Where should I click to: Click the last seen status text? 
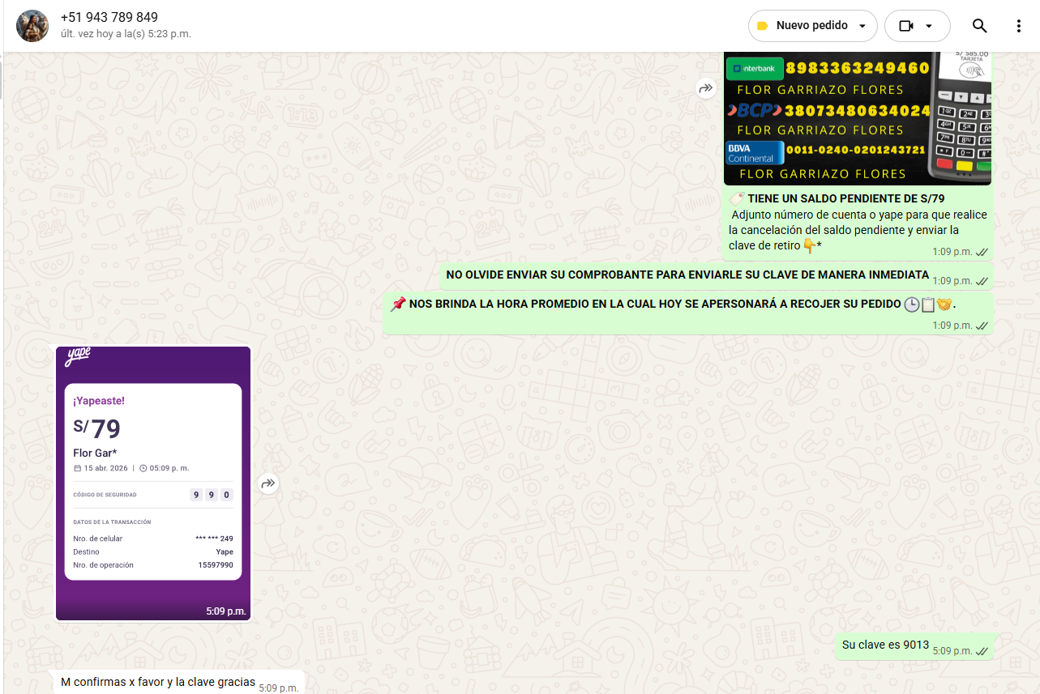click(x=126, y=34)
